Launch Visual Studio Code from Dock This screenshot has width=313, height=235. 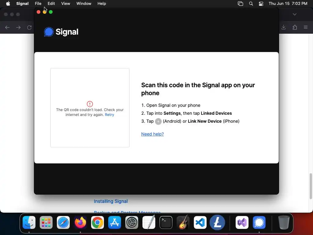200,222
